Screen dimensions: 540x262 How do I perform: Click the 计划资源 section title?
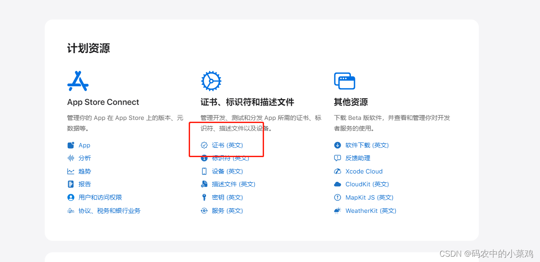(x=89, y=48)
